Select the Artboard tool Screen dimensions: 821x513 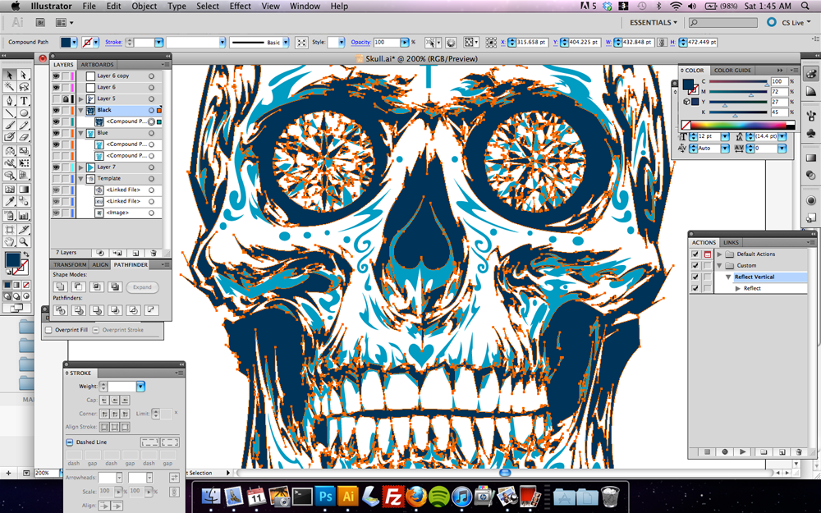click(x=9, y=229)
